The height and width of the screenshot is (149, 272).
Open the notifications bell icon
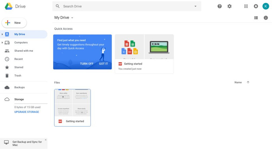pyautogui.click(x=256, y=6)
